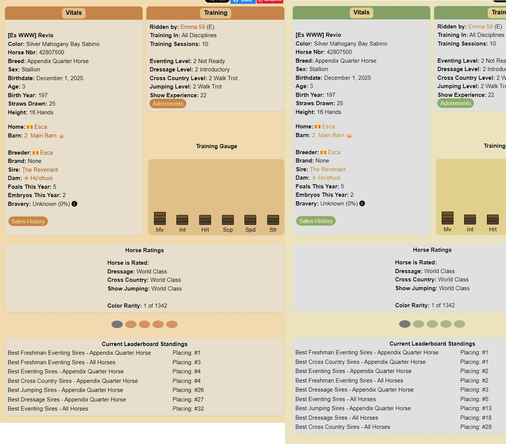Click the flower icon before Ho'ohuoi, green page
Viewport: 506px width, 444px height.
pos(314,178)
